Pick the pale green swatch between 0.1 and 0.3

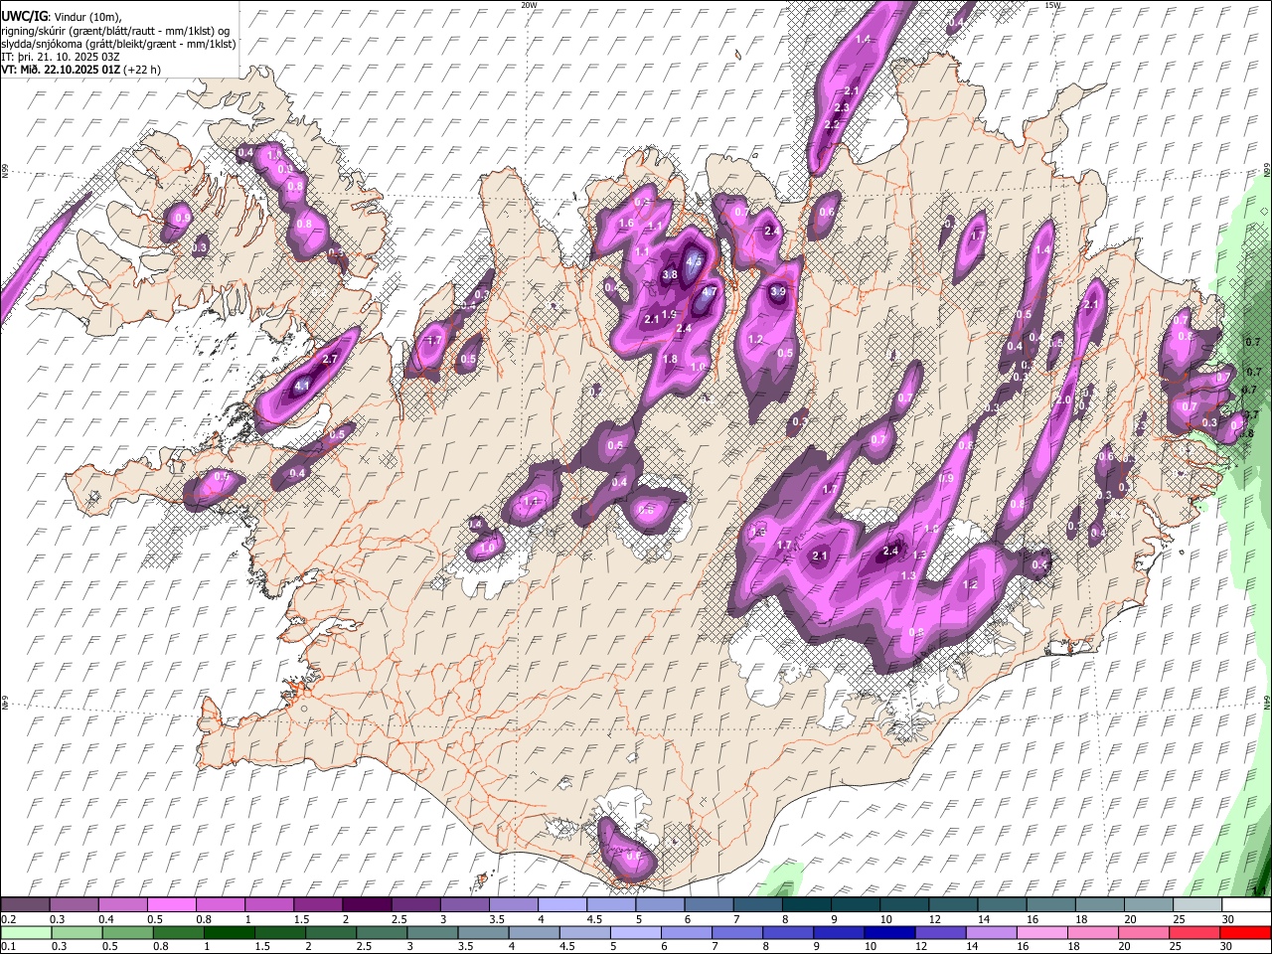tap(27, 932)
